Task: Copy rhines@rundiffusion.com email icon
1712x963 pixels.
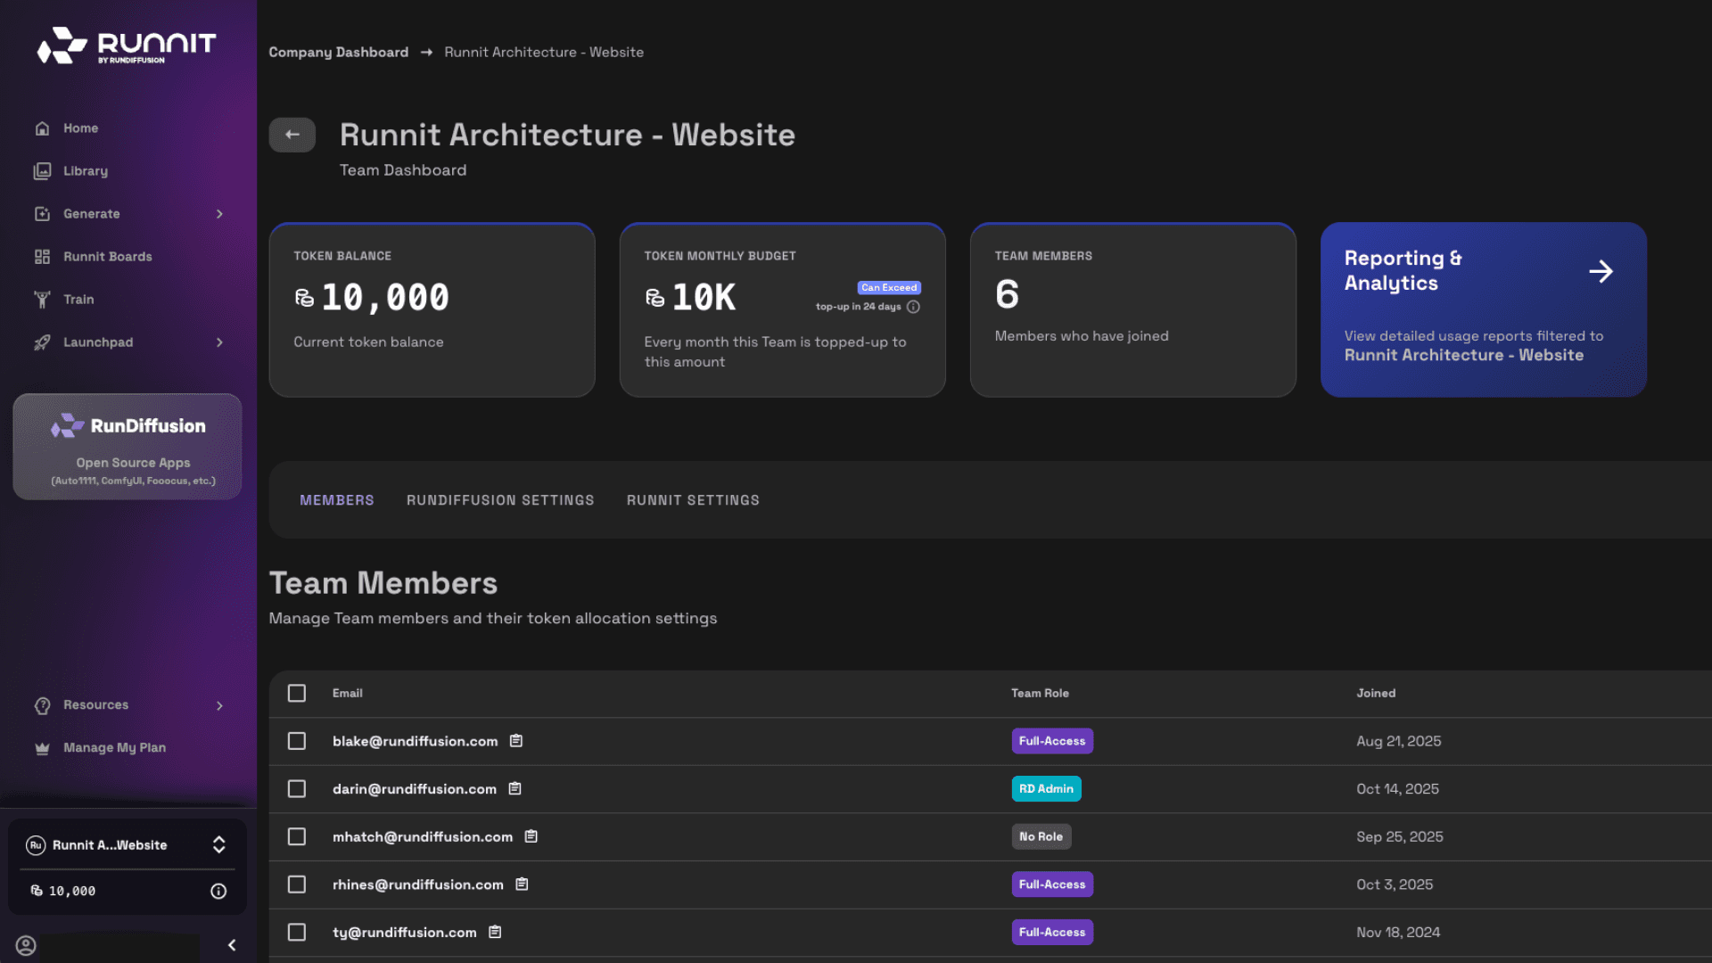Action: [x=522, y=885]
